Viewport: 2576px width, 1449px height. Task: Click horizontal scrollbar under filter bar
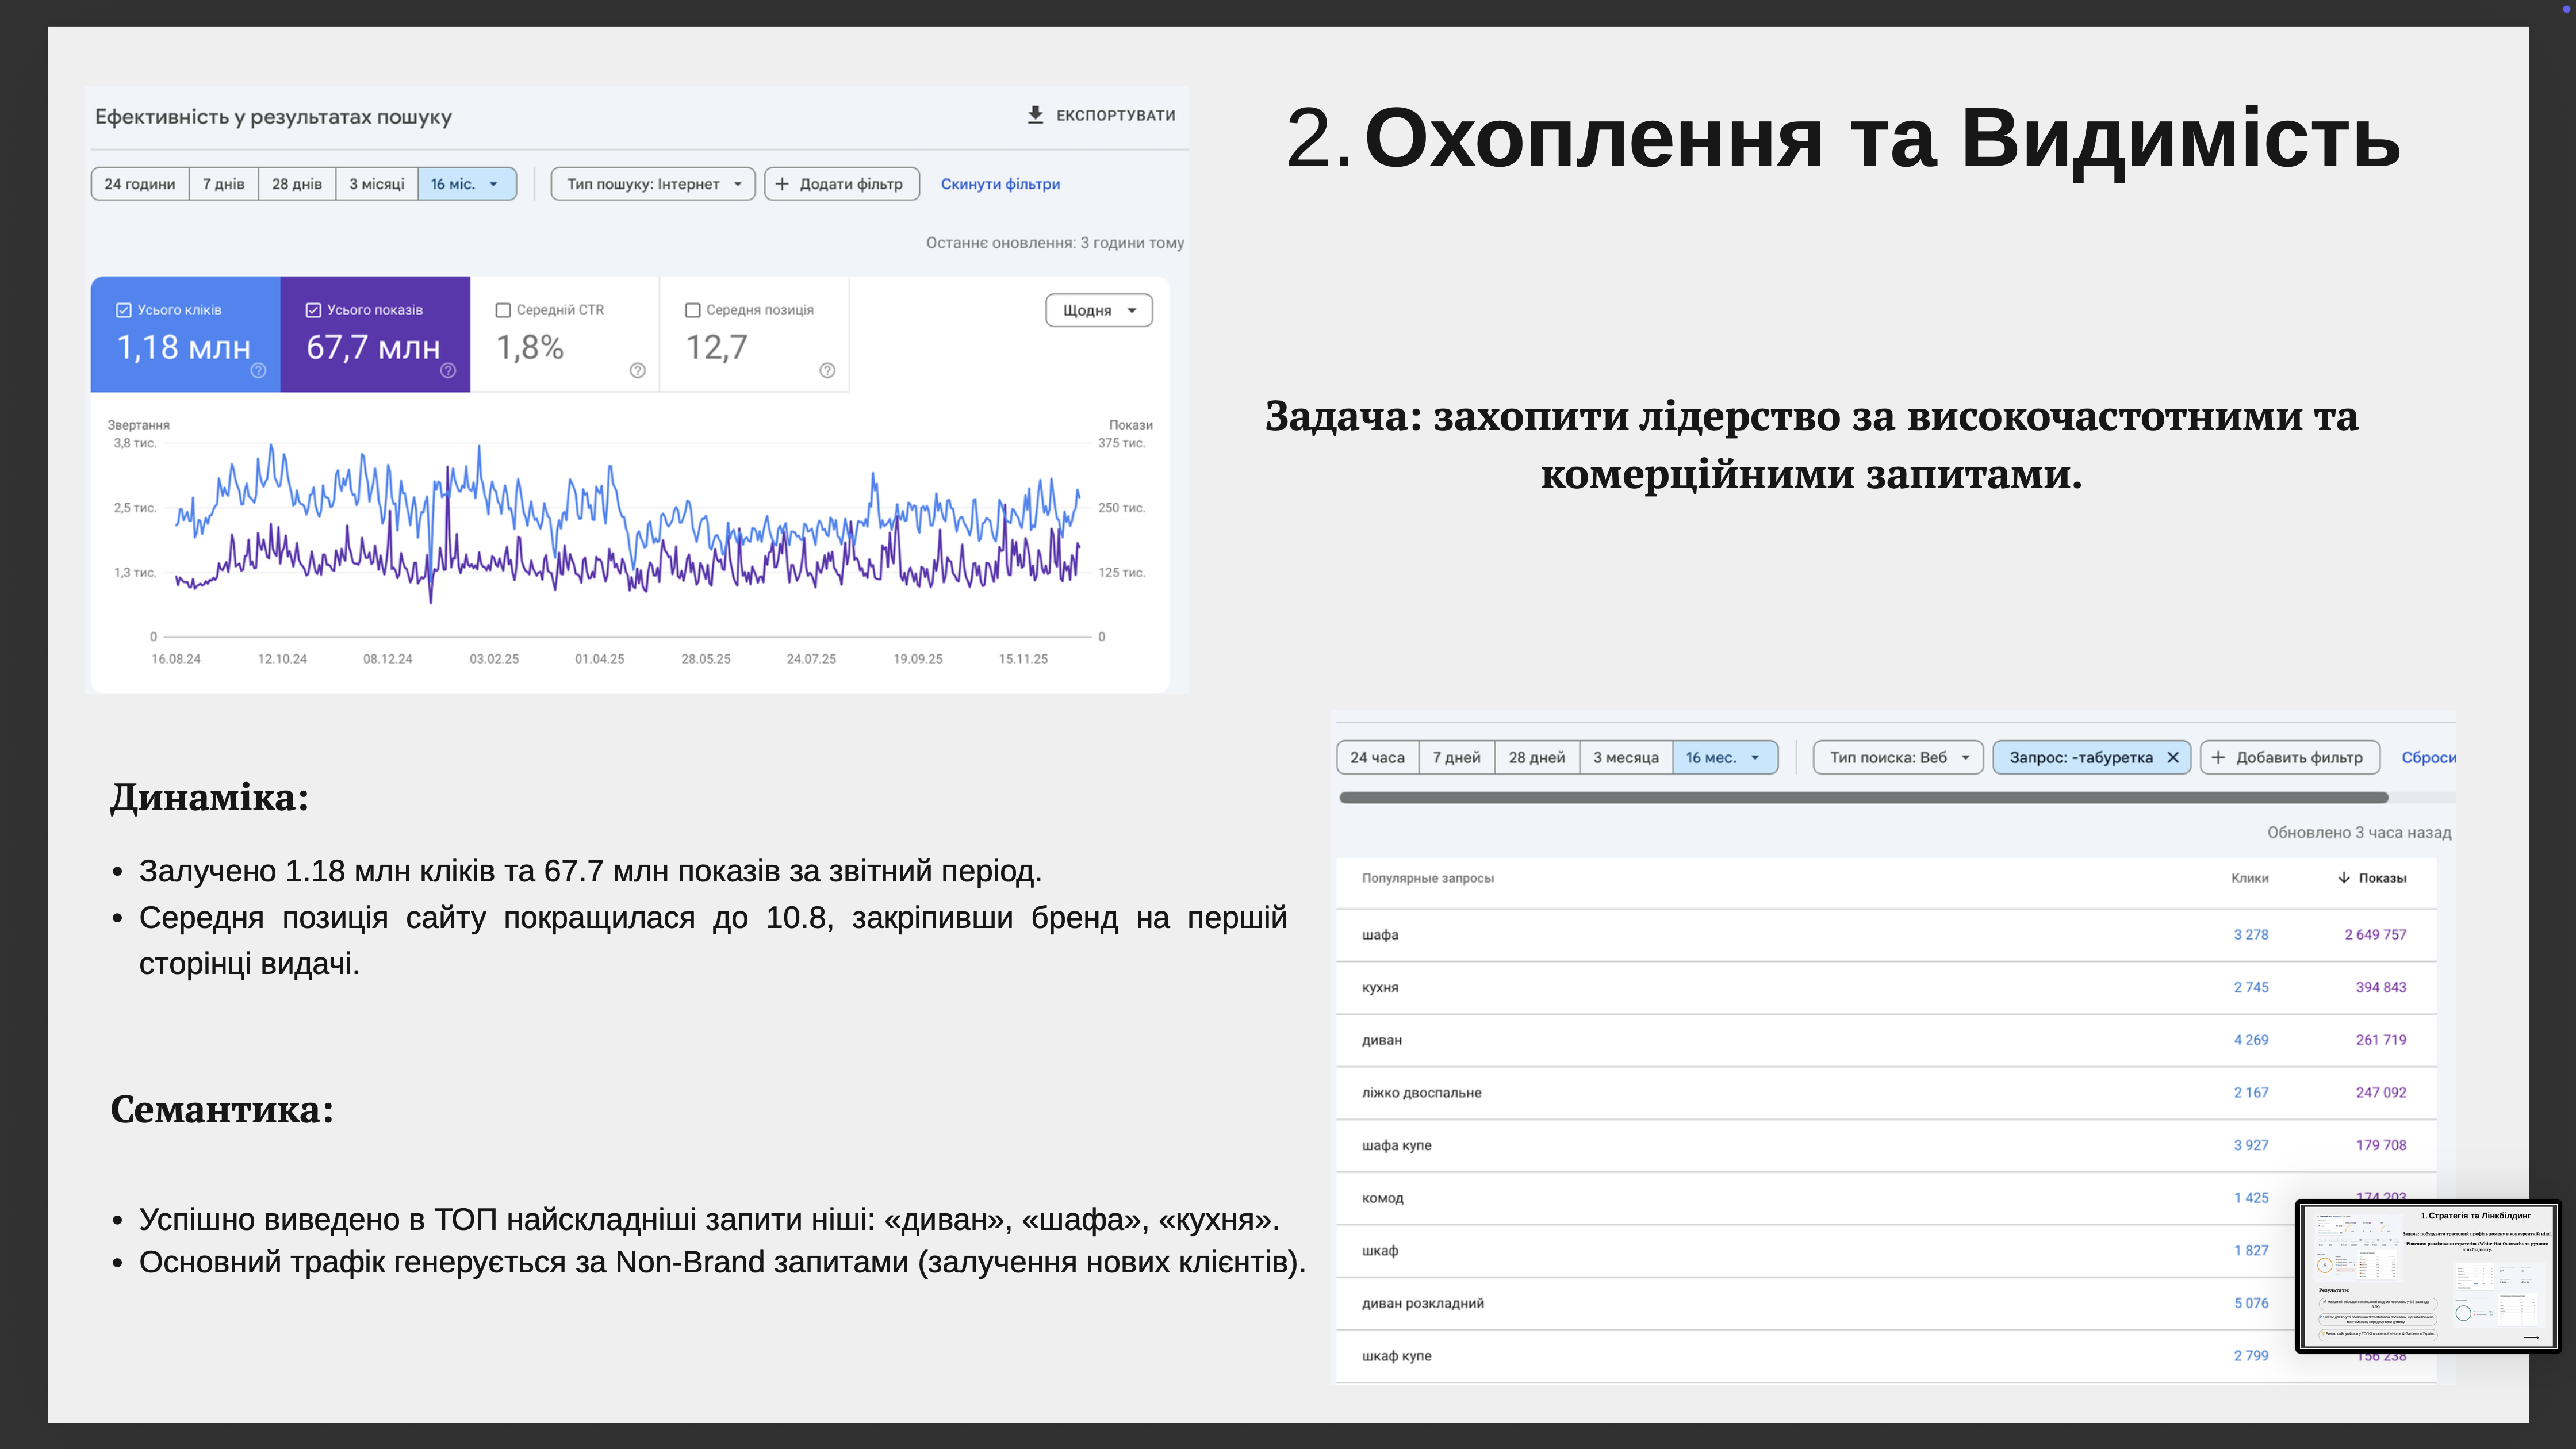pos(1864,798)
